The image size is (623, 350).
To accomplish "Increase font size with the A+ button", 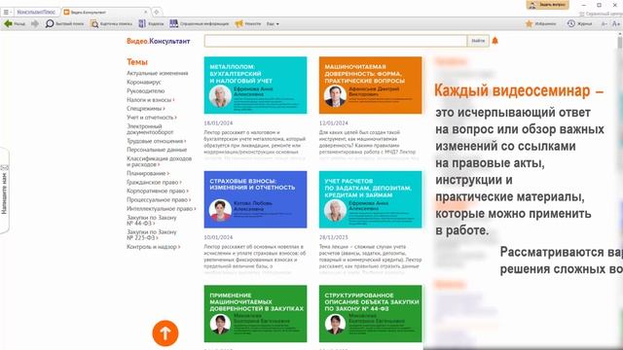I will pyautogui.click(x=616, y=23).
